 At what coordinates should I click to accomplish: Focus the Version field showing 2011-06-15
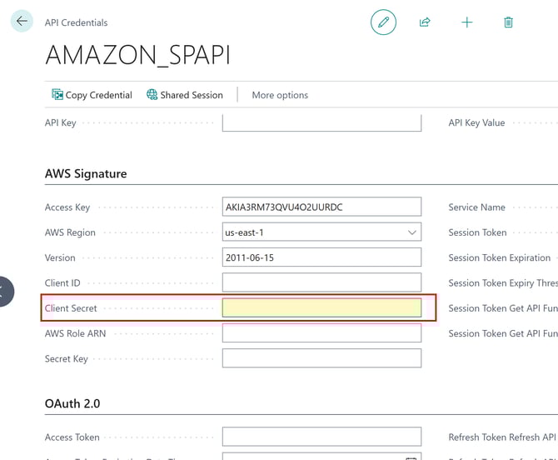tap(321, 257)
